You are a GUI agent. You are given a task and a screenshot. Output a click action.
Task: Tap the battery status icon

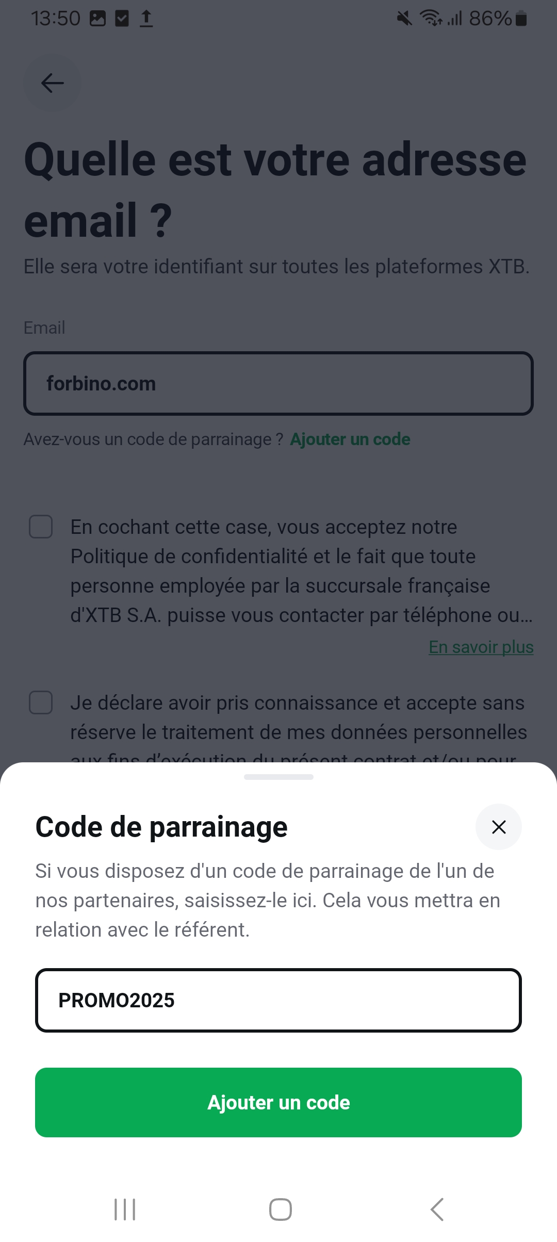coord(521,19)
